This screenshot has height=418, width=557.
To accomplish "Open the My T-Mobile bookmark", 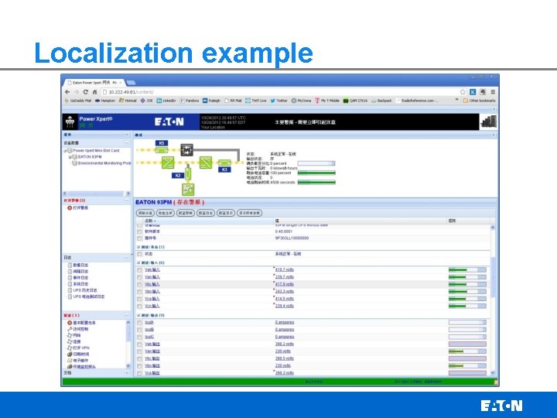I will [327, 101].
